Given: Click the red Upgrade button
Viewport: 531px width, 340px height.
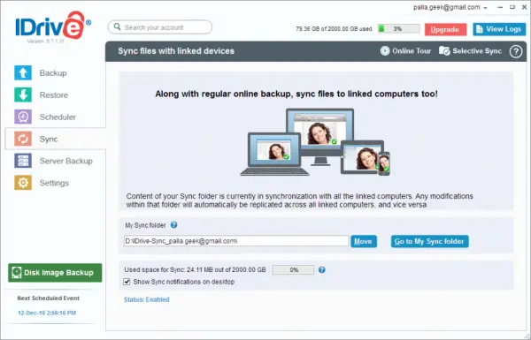Looking at the screenshot, I should pos(445,29).
